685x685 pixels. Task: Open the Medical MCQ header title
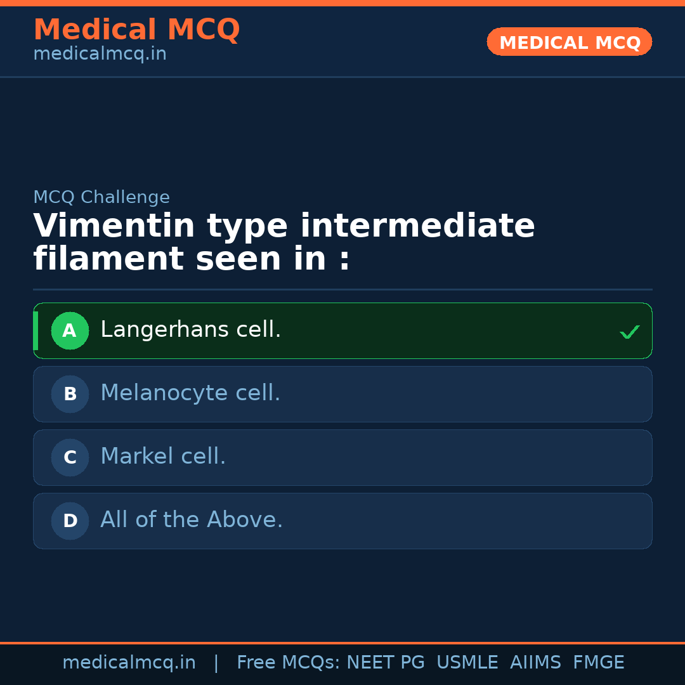[136, 30]
